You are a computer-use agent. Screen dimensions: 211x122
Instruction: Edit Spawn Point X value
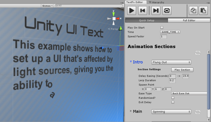coord(148,89)
